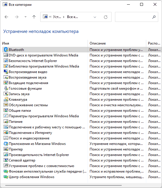The image size is (162, 188).
Task: Select the Голосовые функции microphone icon
Action: 6,88
